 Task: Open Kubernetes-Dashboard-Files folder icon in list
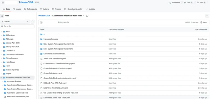(x=41, y=54)
